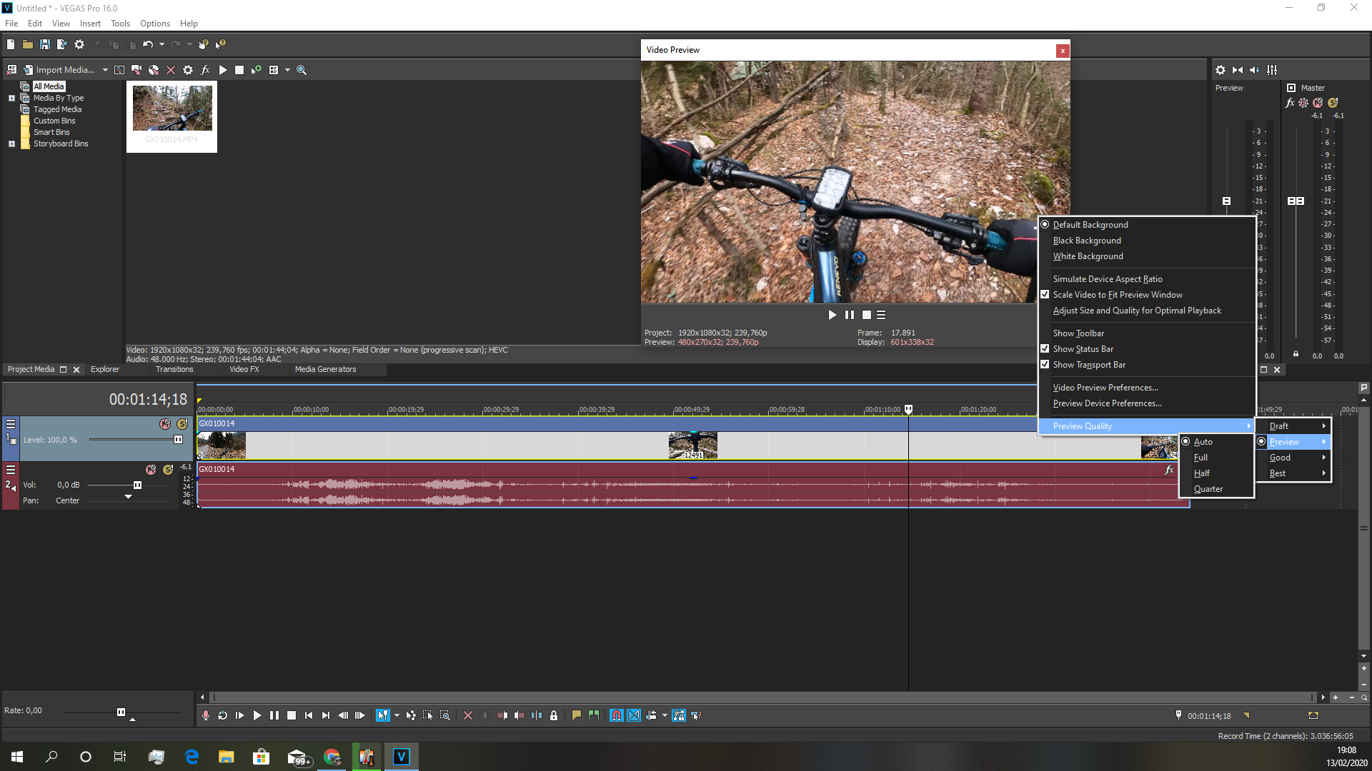Solo the video track 1
This screenshot has width=1372, height=771.
[182, 424]
